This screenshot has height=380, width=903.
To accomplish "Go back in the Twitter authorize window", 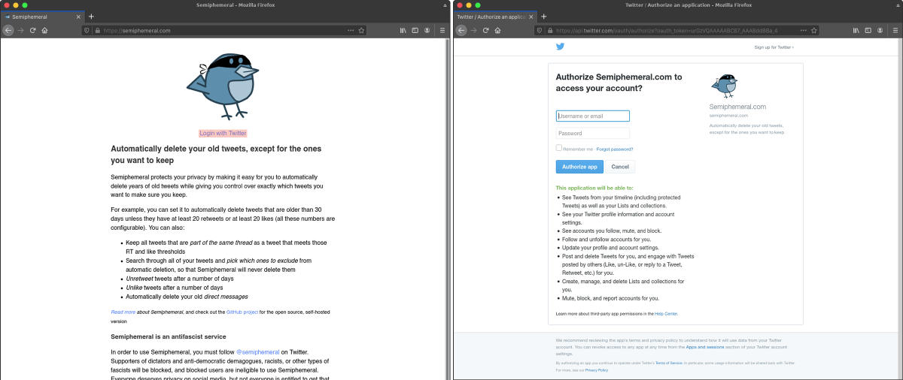I will click(x=461, y=30).
